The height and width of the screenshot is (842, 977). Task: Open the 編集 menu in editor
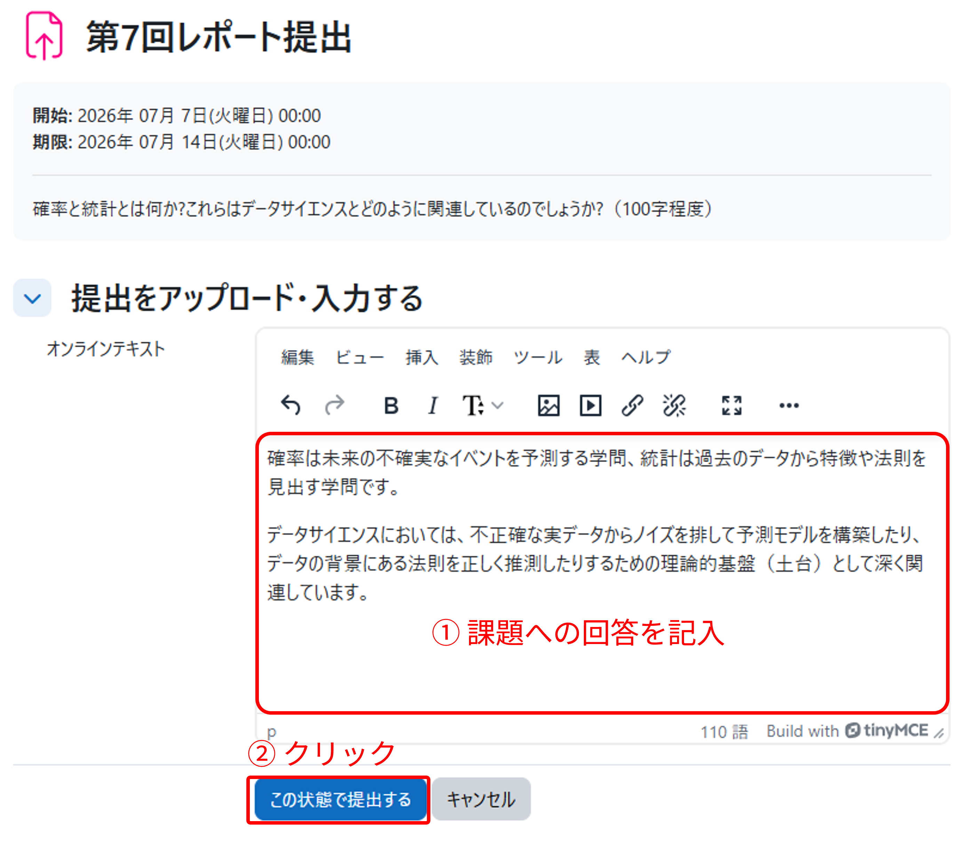coord(297,357)
